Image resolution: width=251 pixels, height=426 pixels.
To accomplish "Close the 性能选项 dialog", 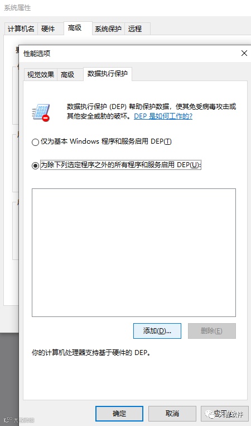I will [244, 53].
